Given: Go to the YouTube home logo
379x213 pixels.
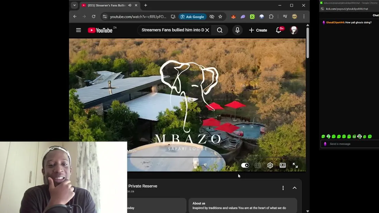Looking at the screenshot, I should (100, 30).
